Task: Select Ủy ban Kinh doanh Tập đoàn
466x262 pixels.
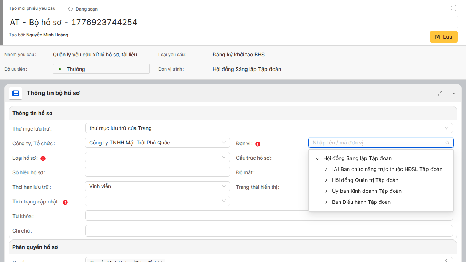Action: (x=367, y=191)
